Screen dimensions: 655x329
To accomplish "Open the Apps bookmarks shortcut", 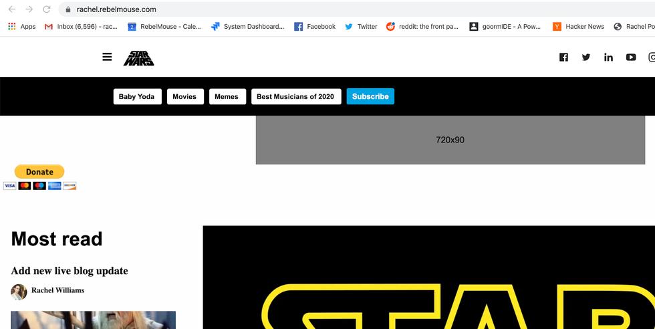I will (21, 27).
